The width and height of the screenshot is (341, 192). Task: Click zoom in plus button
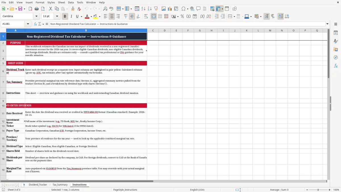329,190
